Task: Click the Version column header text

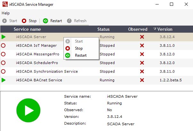Action: click(x=165, y=29)
